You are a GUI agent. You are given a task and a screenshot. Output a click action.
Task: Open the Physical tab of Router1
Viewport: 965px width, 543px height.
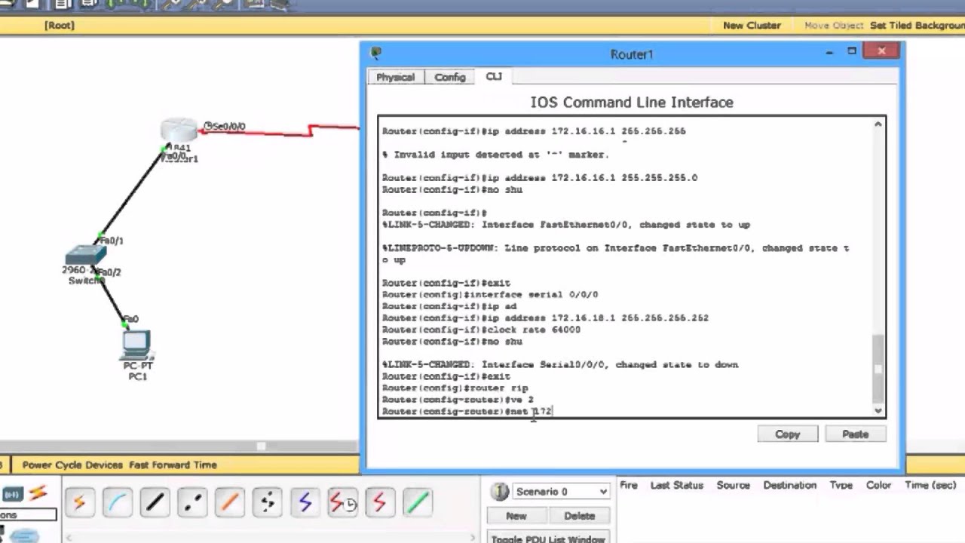pos(396,77)
